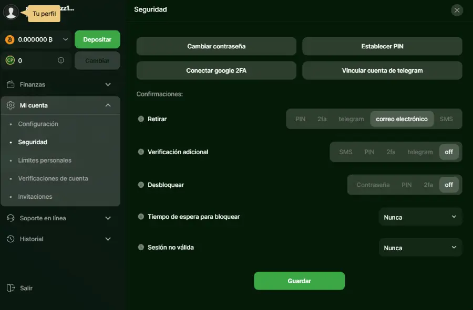
Task: Open Verificaciones de cuenta submenu item
Action: click(53, 178)
